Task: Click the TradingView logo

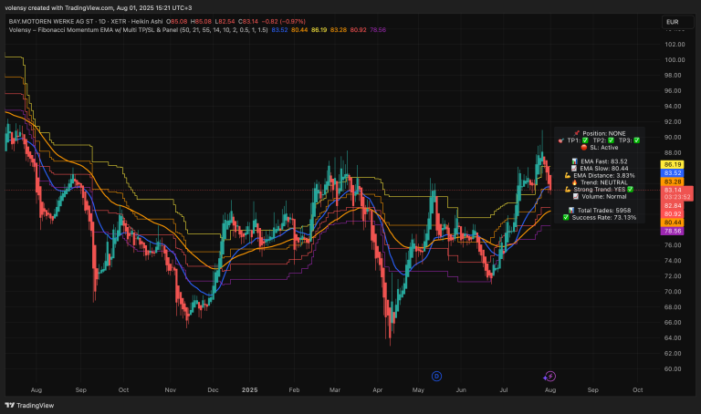Action: 29,405
